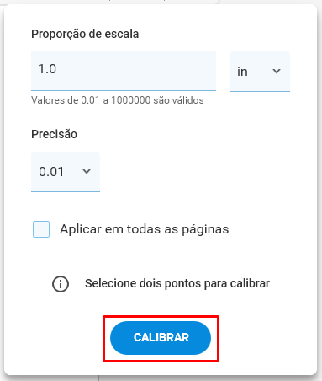Click the 1.0 value in the scale field

pos(47,69)
